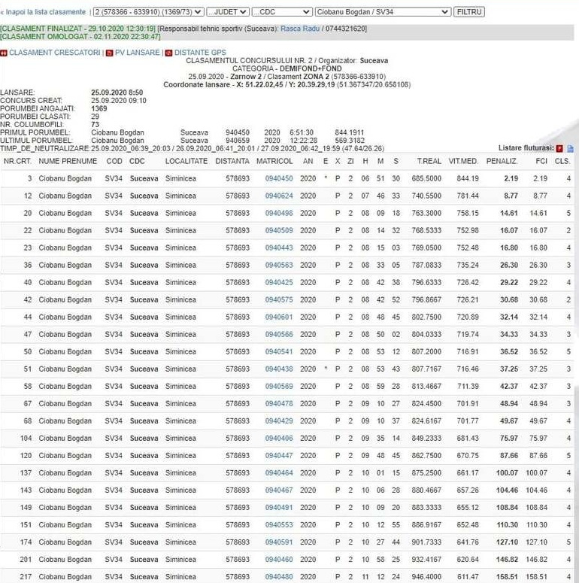
Task: Open pigeon ring number 0940624
Action: [x=279, y=196]
